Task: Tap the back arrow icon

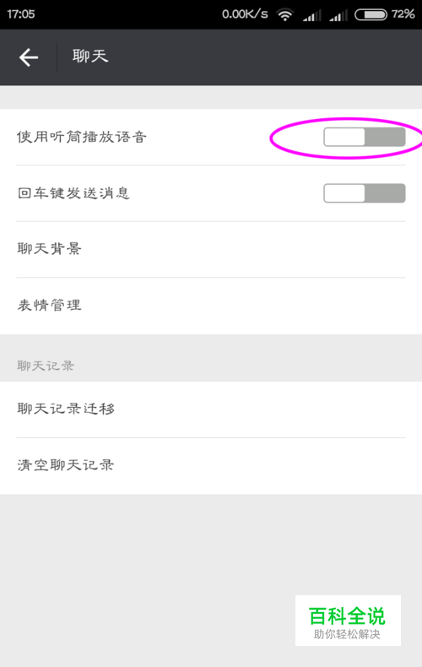Action: (x=29, y=57)
